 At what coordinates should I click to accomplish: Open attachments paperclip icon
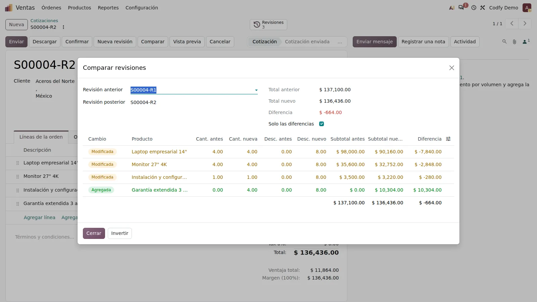(514, 42)
